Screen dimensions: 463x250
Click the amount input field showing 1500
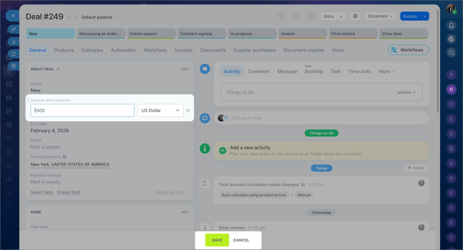82,110
